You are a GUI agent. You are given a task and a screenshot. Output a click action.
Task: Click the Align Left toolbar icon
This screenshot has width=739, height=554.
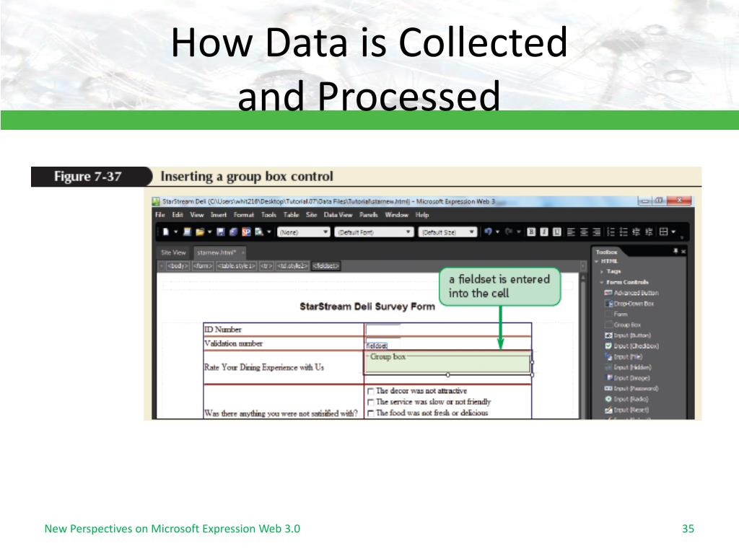572,232
